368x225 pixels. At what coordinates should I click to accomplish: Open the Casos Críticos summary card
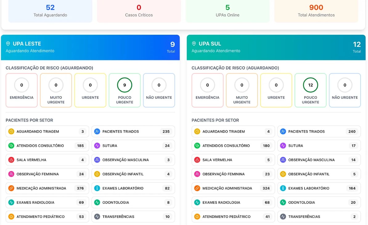(139, 10)
